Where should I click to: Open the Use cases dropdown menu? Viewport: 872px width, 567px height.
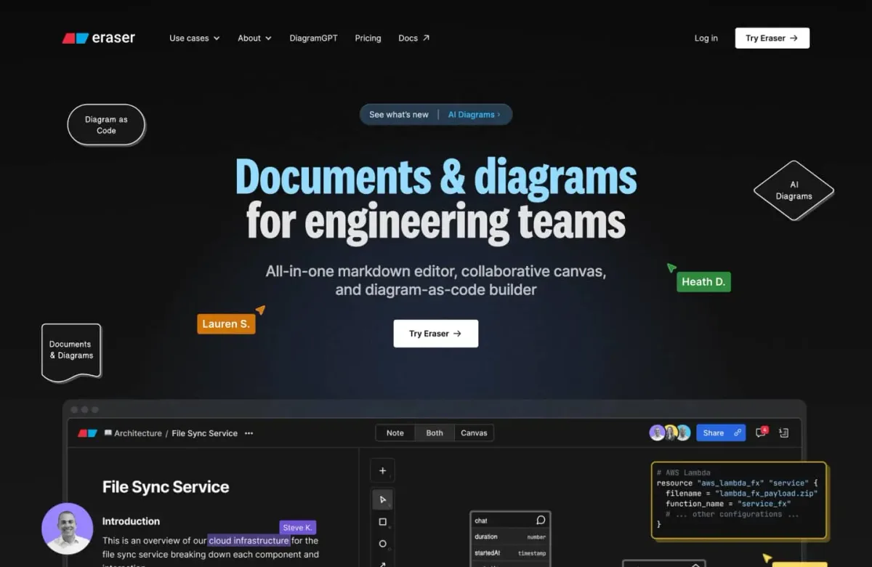[x=195, y=38]
